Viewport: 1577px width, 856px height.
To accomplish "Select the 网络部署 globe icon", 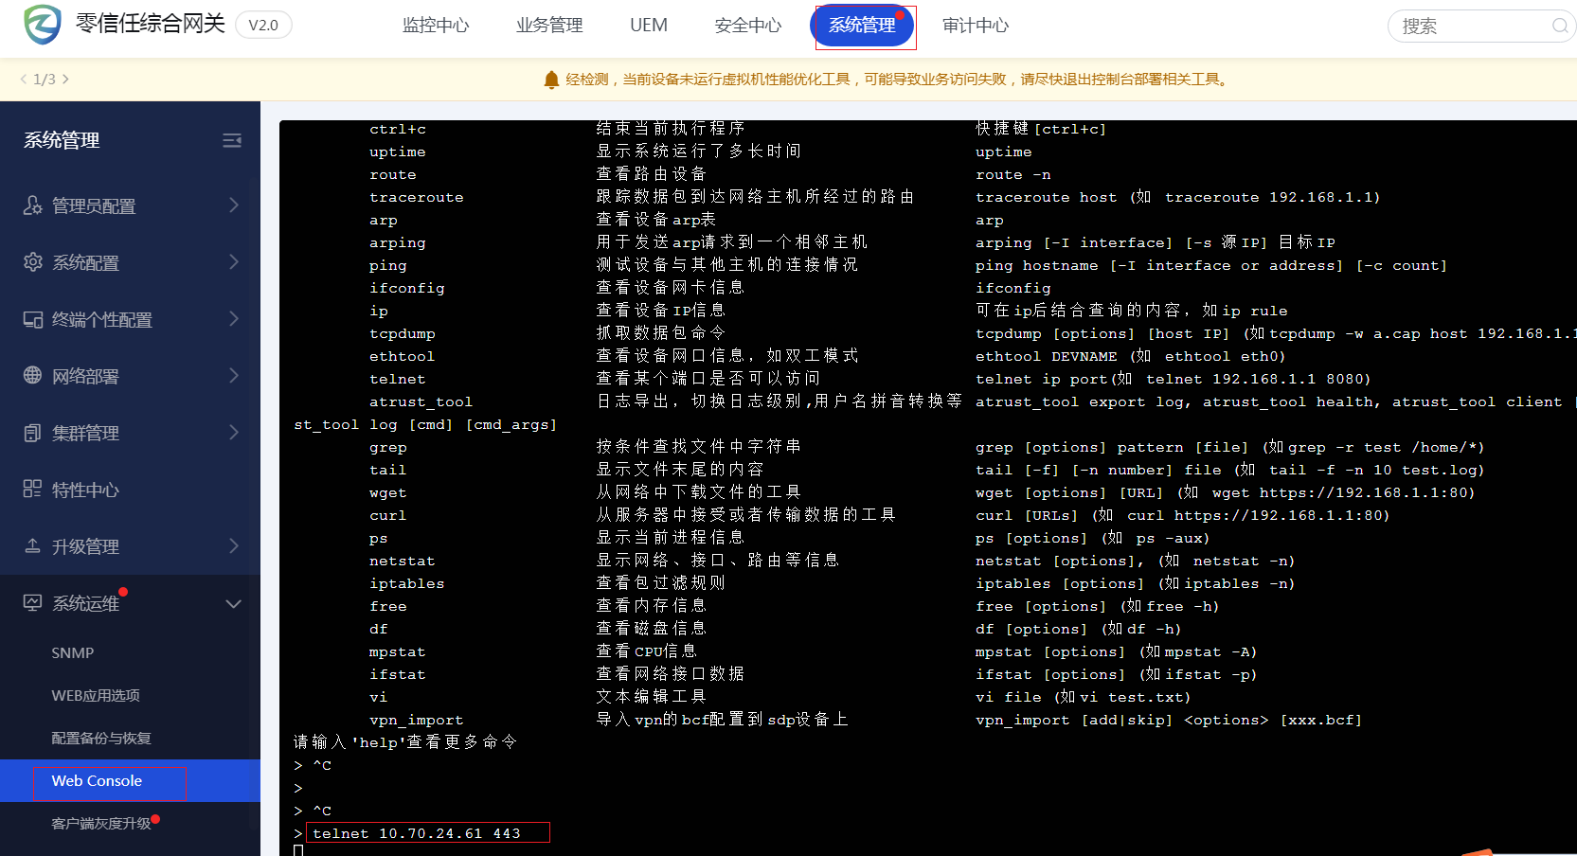I will [31, 376].
